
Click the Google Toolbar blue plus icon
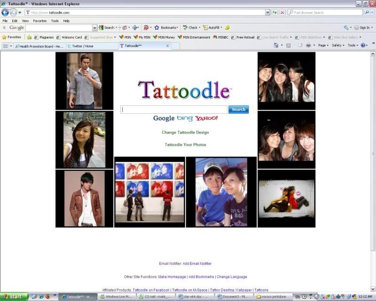coord(135,28)
